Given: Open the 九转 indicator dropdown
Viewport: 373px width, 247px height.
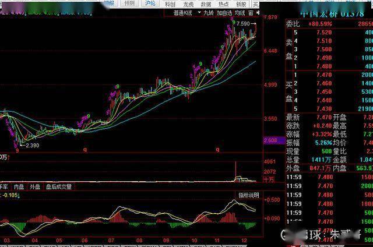Looking at the screenshot, I should click(x=209, y=12).
